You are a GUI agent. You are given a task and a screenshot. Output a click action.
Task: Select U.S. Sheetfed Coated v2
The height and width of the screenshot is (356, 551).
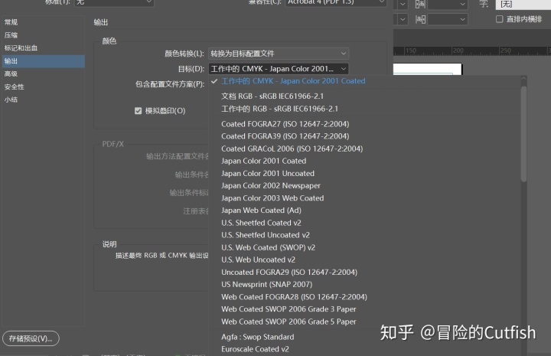[261, 223]
